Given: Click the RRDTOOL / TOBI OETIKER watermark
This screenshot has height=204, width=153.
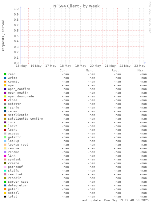Looking at the screenshot, I should pos(150,17).
